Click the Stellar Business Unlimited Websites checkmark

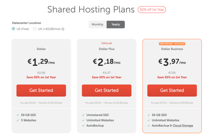tap(149, 120)
